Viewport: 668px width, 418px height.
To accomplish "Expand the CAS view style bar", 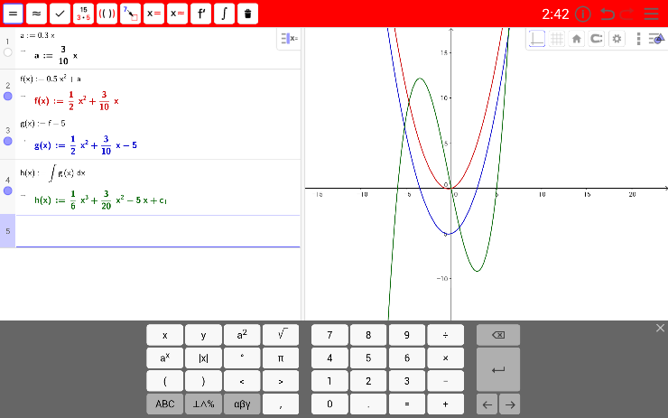I will (x=289, y=38).
